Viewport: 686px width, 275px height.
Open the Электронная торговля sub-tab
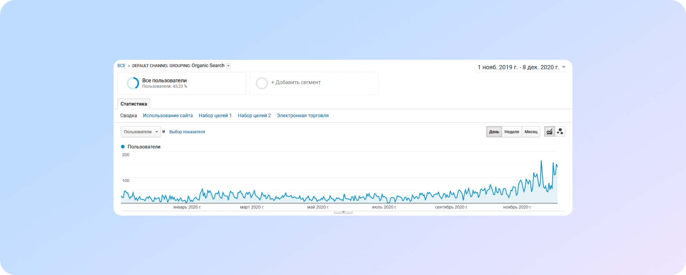point(303,115)
